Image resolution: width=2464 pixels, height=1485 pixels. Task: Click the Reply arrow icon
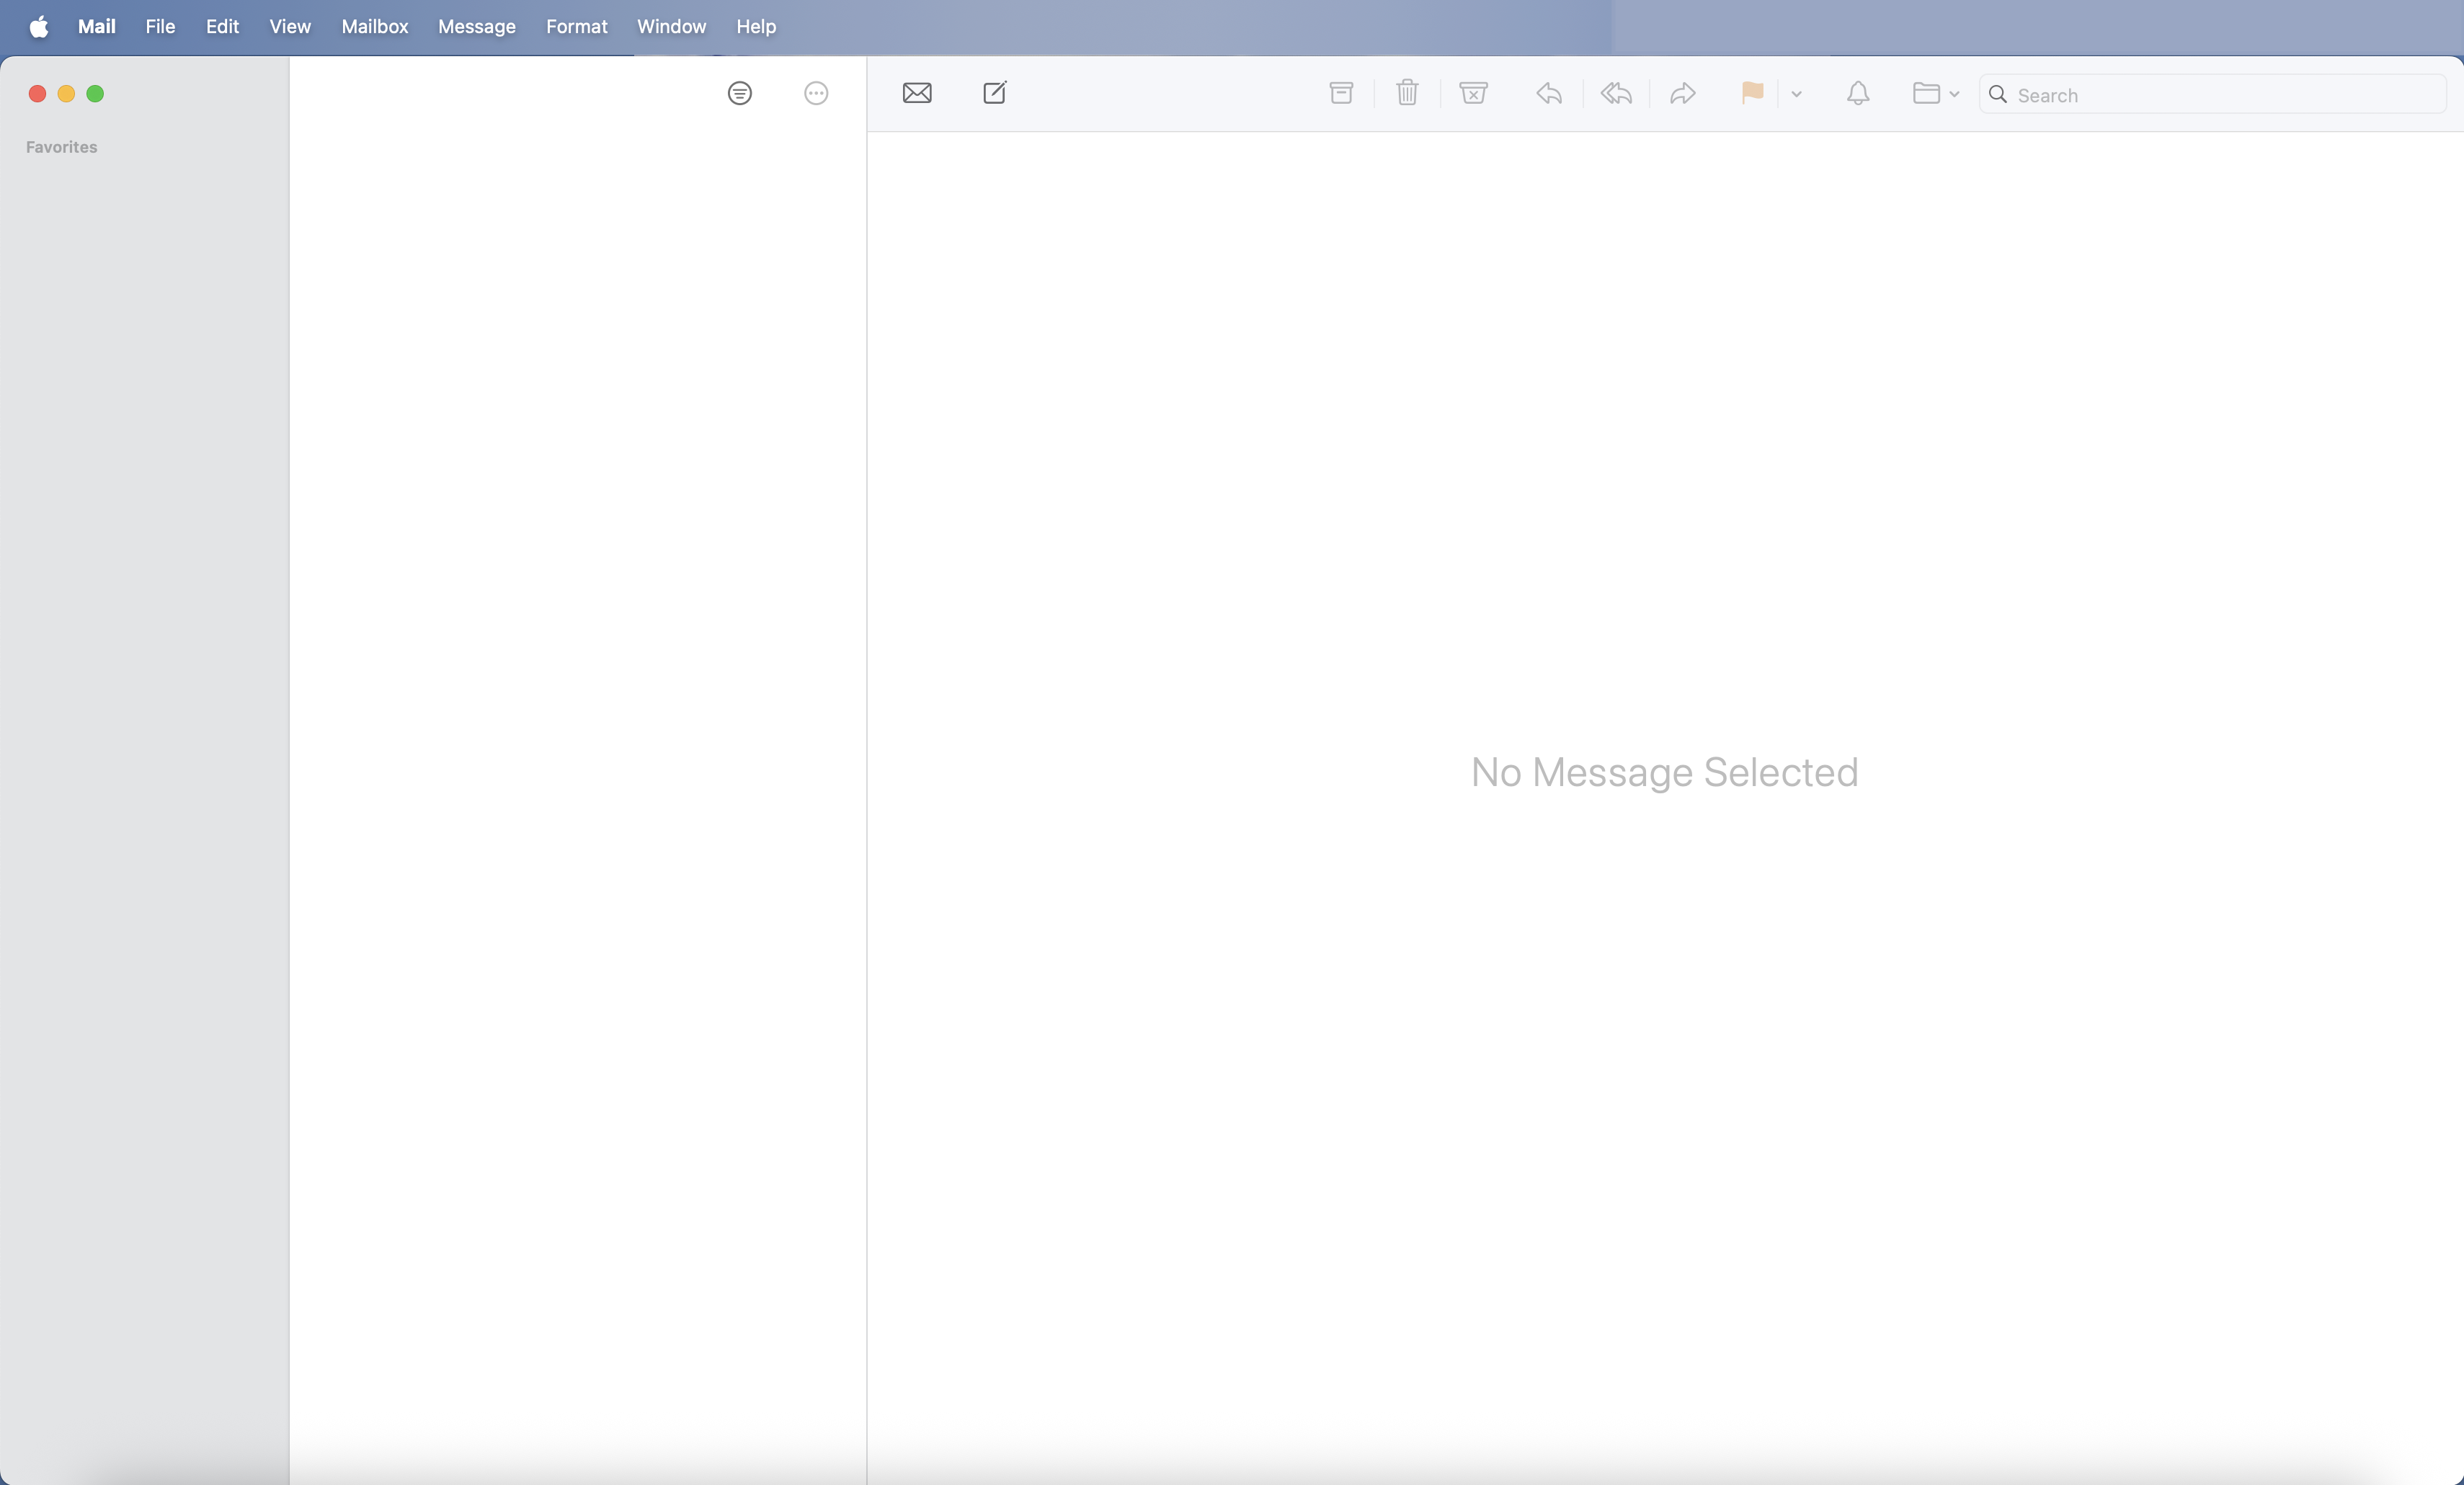click(x=1549, y=93)
